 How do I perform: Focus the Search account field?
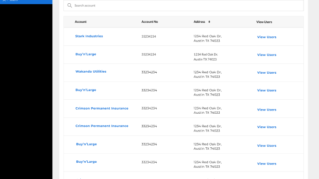[x=183, y=6]
